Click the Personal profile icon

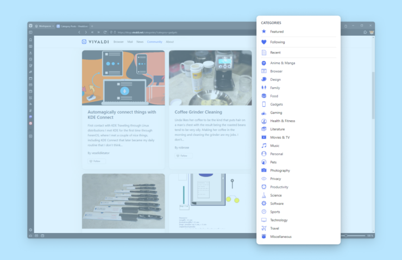point(264,154)
